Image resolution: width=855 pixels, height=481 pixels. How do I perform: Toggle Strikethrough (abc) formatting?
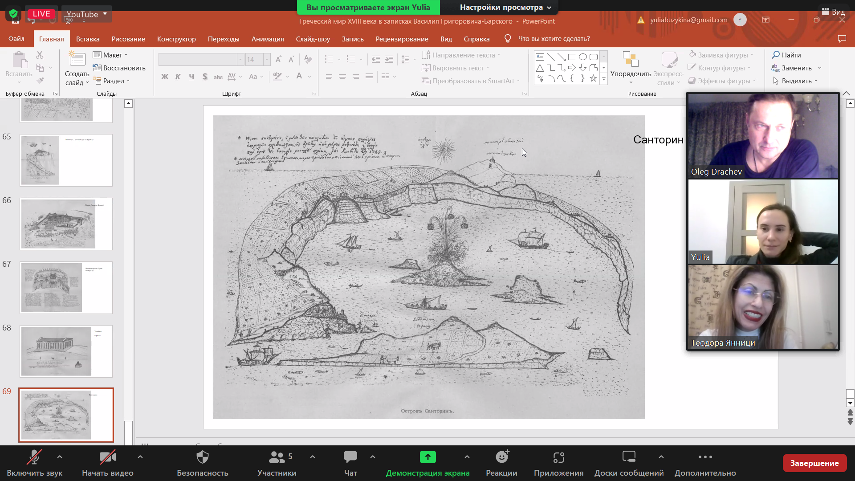[x=218, y=77]
